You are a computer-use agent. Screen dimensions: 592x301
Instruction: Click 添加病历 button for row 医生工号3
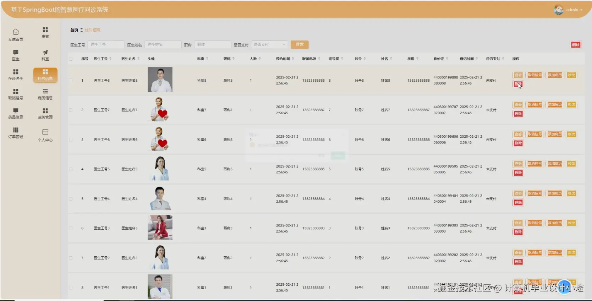(555, 223)
